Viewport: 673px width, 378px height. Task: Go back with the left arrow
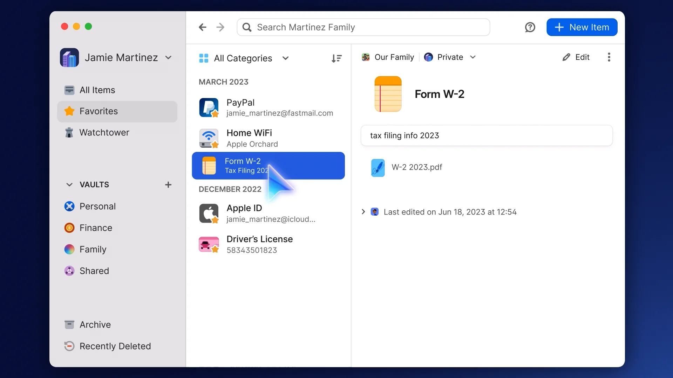[203, 27]
